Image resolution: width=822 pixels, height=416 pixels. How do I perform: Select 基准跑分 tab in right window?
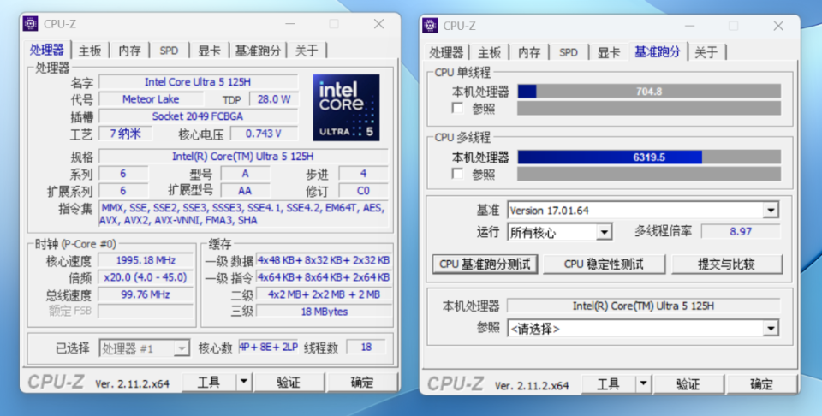tap(658, 51)
